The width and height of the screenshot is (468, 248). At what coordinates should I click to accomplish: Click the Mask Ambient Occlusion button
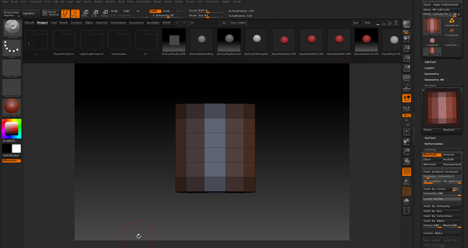point(442,171)
